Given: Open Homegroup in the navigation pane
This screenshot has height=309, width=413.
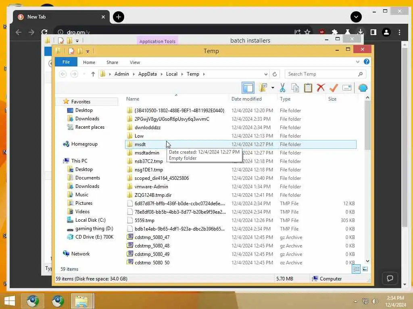Looking at the screenshot, I should (x=84, y=144).
